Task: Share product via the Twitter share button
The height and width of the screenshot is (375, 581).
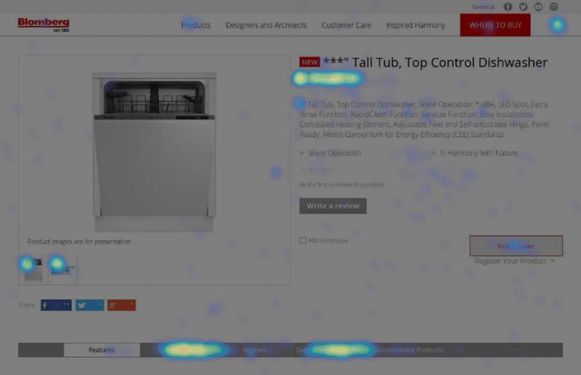Action: 89,305
